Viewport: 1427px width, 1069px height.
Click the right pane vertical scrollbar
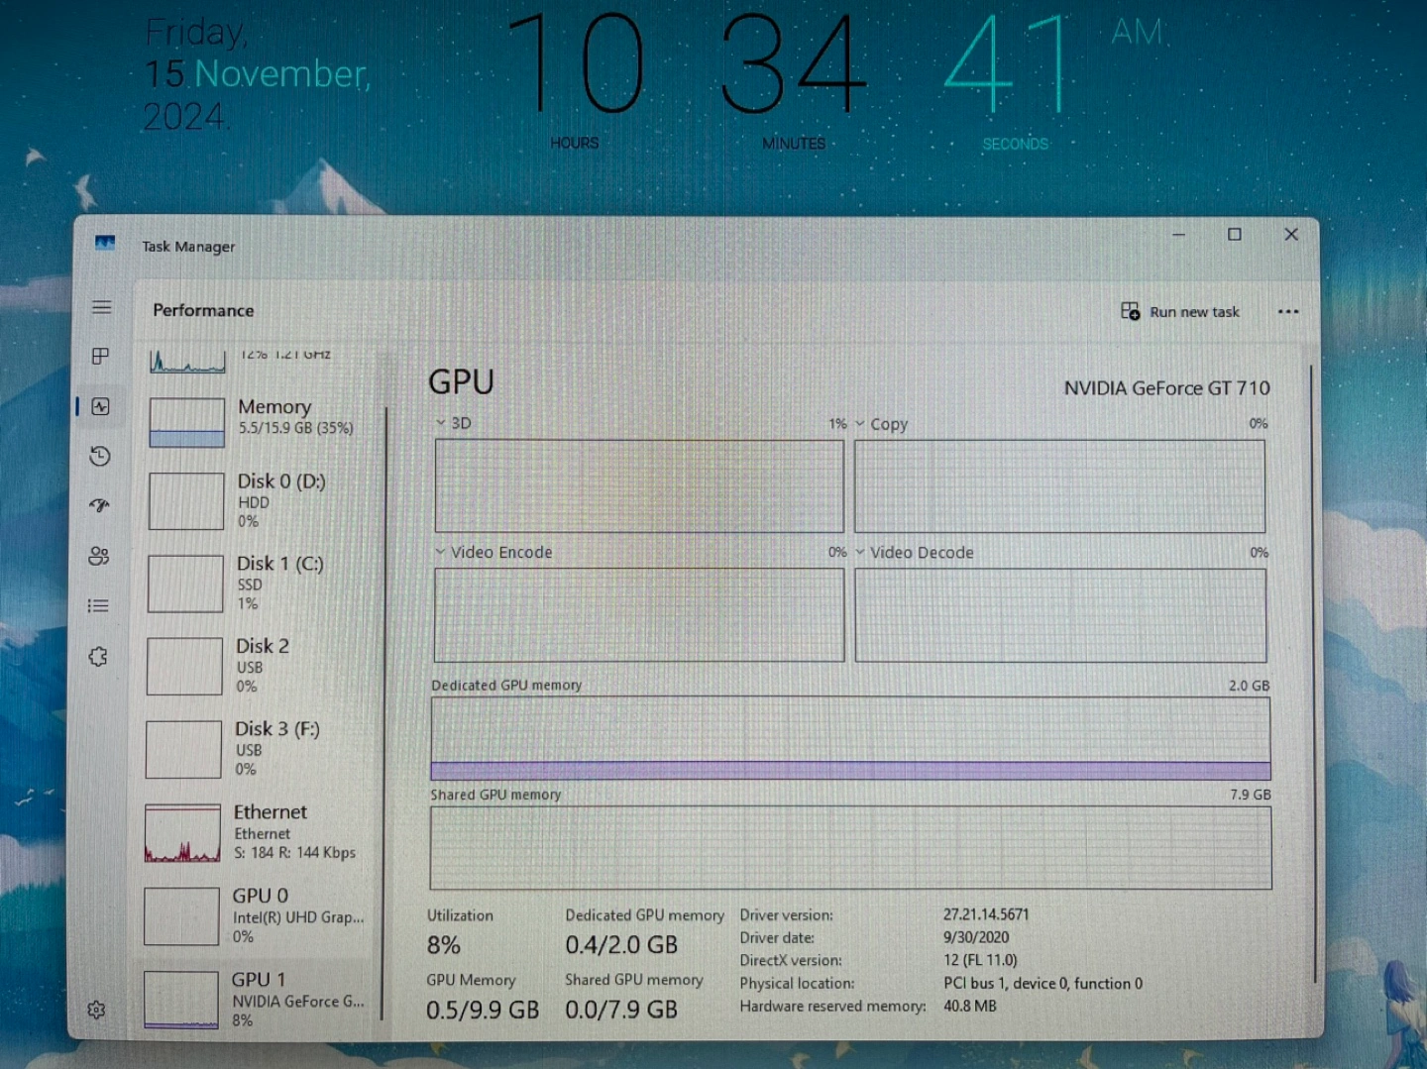pos(1312,674)
